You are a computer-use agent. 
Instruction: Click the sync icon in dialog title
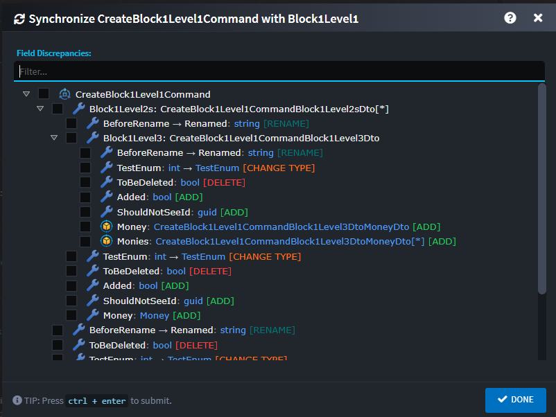pos(19,19)
